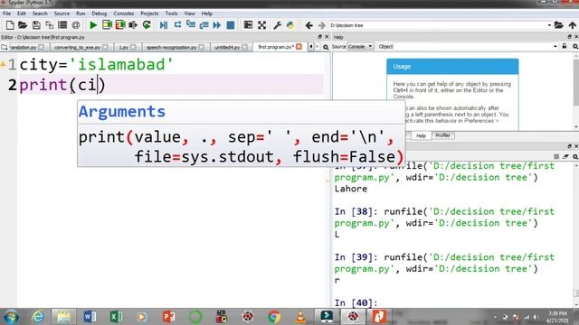This screenshot has height=325, width=579.
Task: Open editor options search icon
Action: [x=326, y=47]
